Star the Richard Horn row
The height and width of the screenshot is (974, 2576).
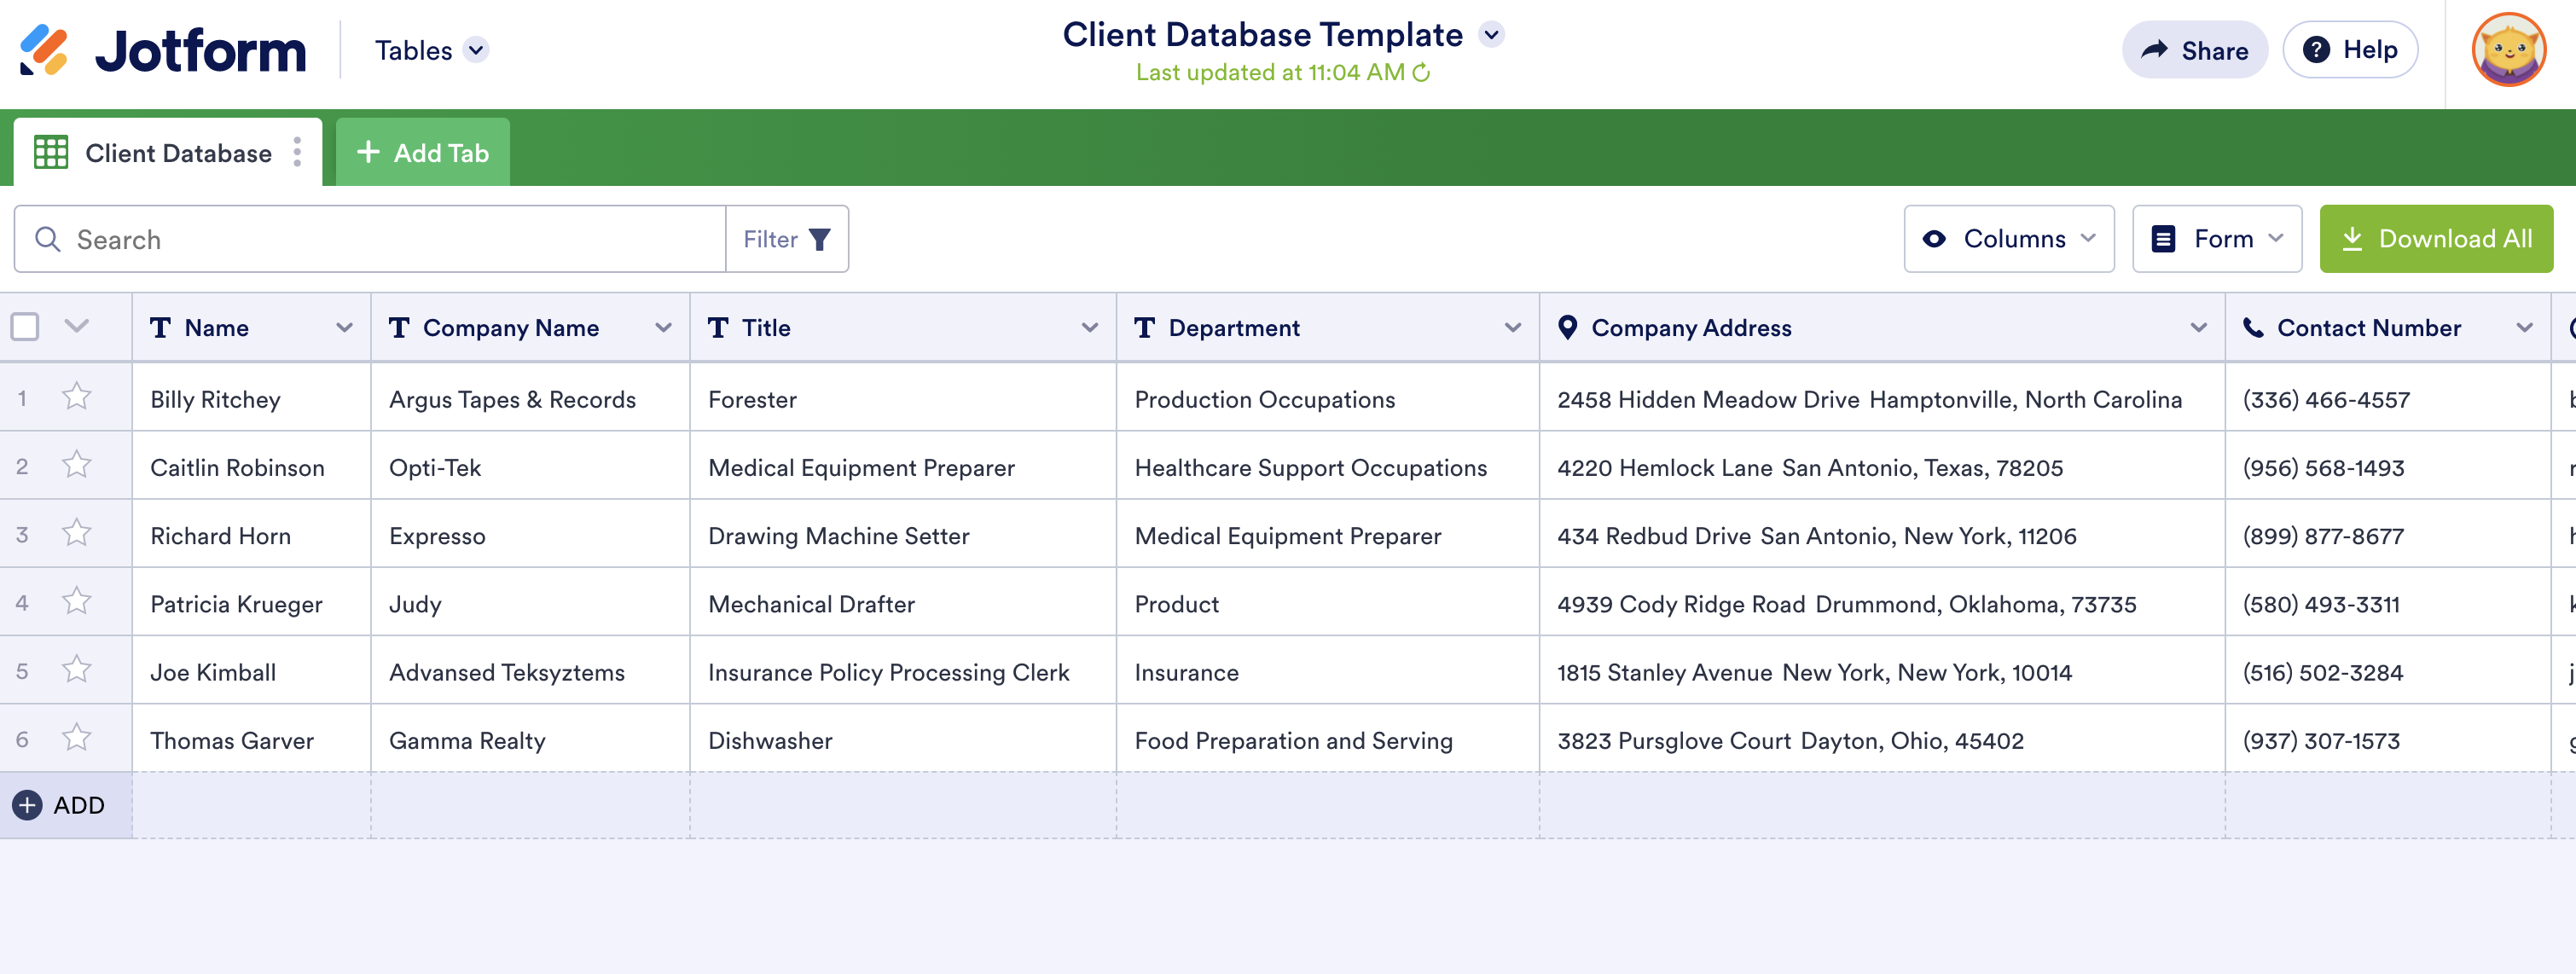coord(77,533)
